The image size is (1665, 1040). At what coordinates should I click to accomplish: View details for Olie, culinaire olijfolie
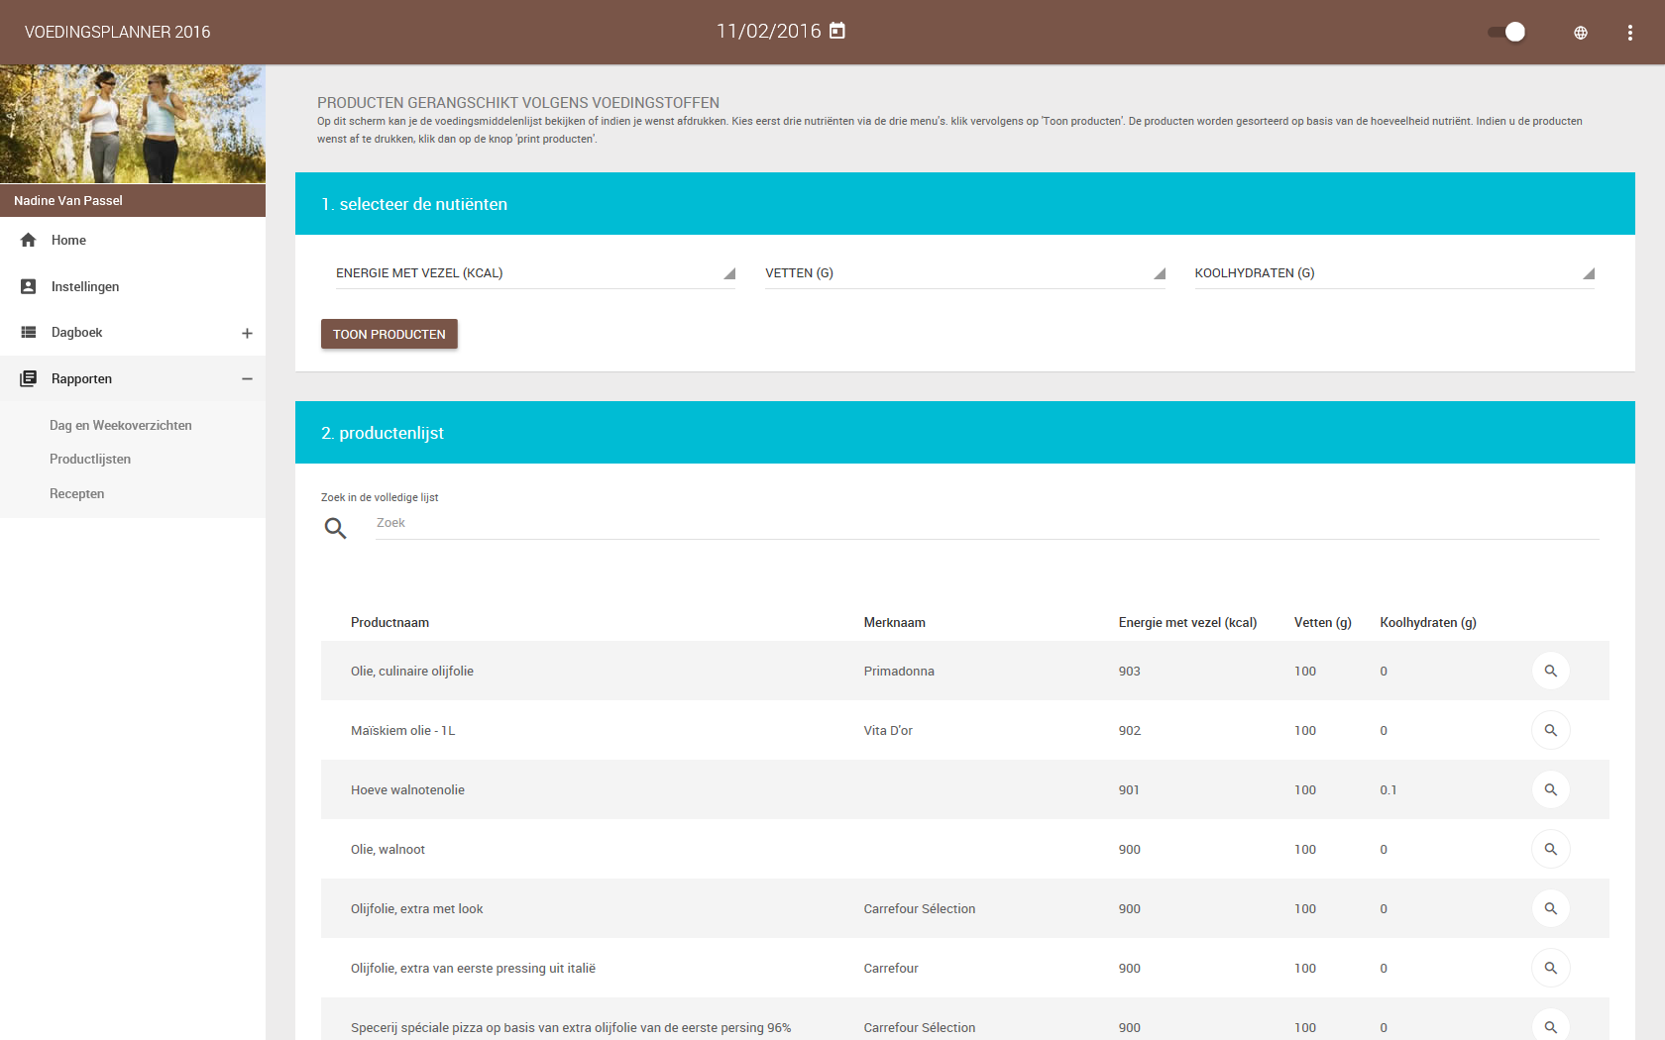tap(1551, 671)
